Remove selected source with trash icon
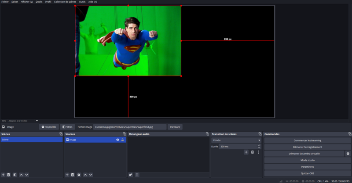This screenshot has height=183, width=352. point(73,175)
